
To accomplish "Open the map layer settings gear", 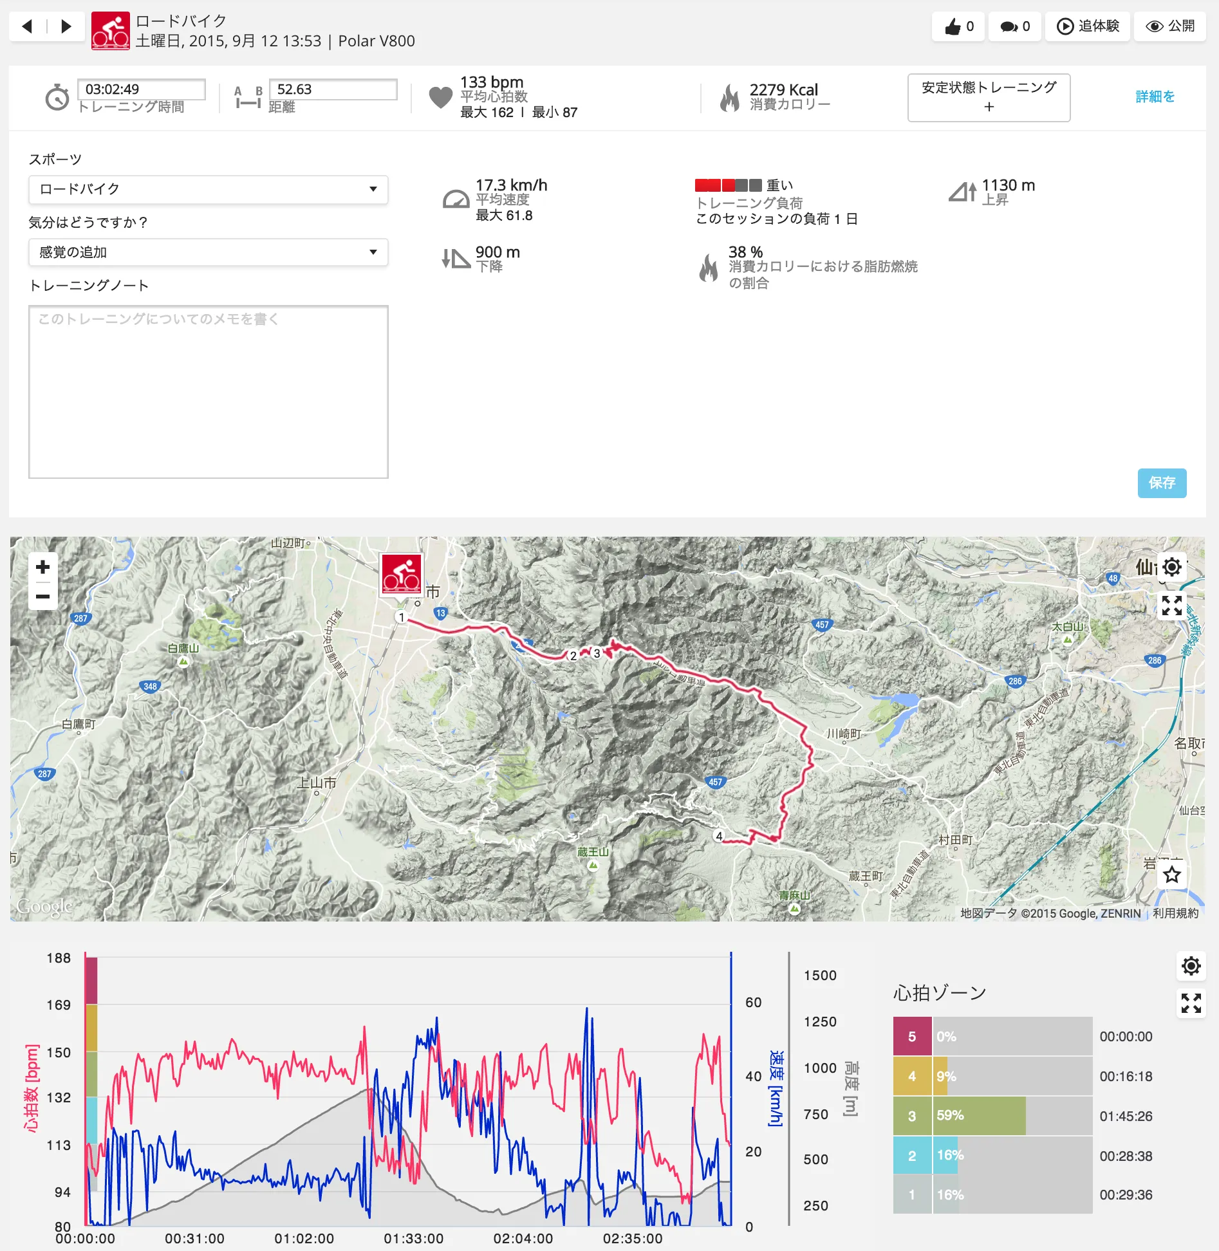I will pyautogui.click(x=1173, y=567).
